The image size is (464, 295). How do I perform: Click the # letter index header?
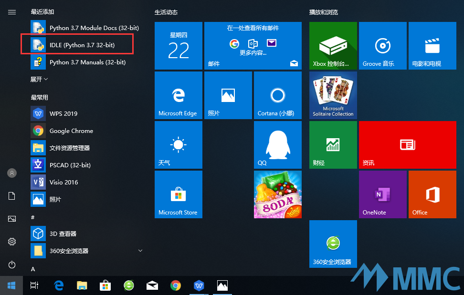(32, 217)
